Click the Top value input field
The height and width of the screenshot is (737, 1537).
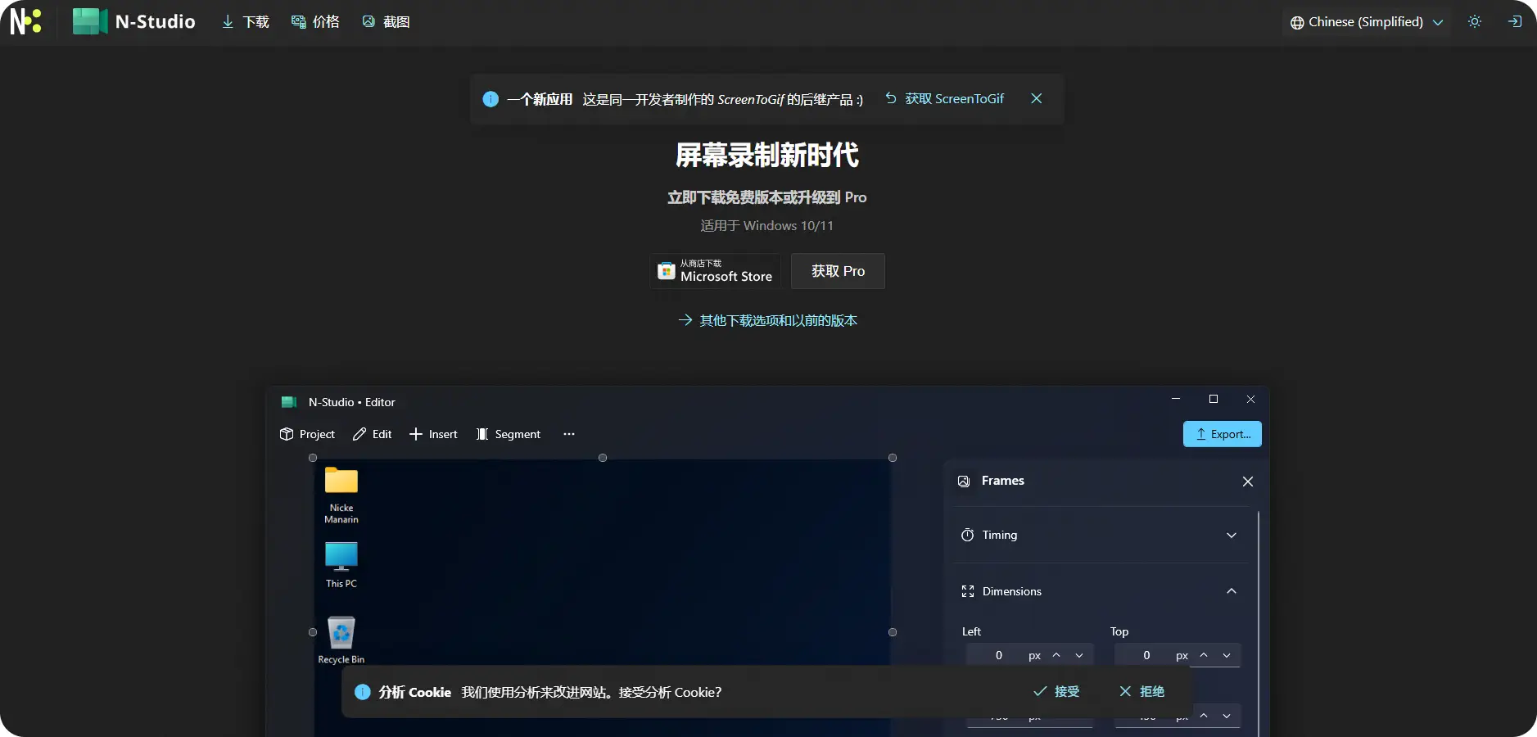[1146, 655]
